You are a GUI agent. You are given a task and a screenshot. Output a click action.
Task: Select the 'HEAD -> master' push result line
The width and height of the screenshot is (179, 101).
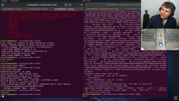tap(20, 88)
